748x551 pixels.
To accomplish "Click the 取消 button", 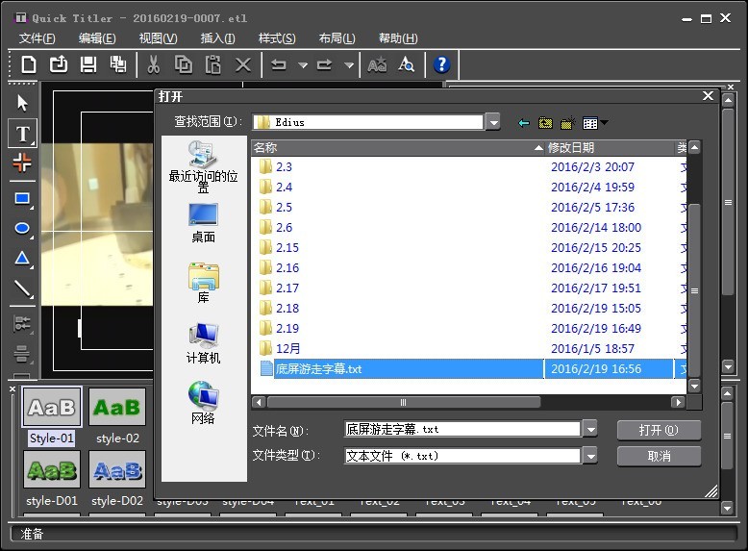I will tap(659, 456).
